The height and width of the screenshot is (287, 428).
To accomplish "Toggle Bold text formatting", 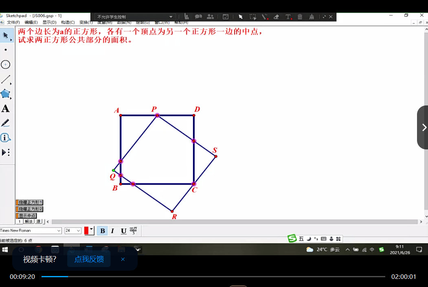I will click(x=103, y=231).
